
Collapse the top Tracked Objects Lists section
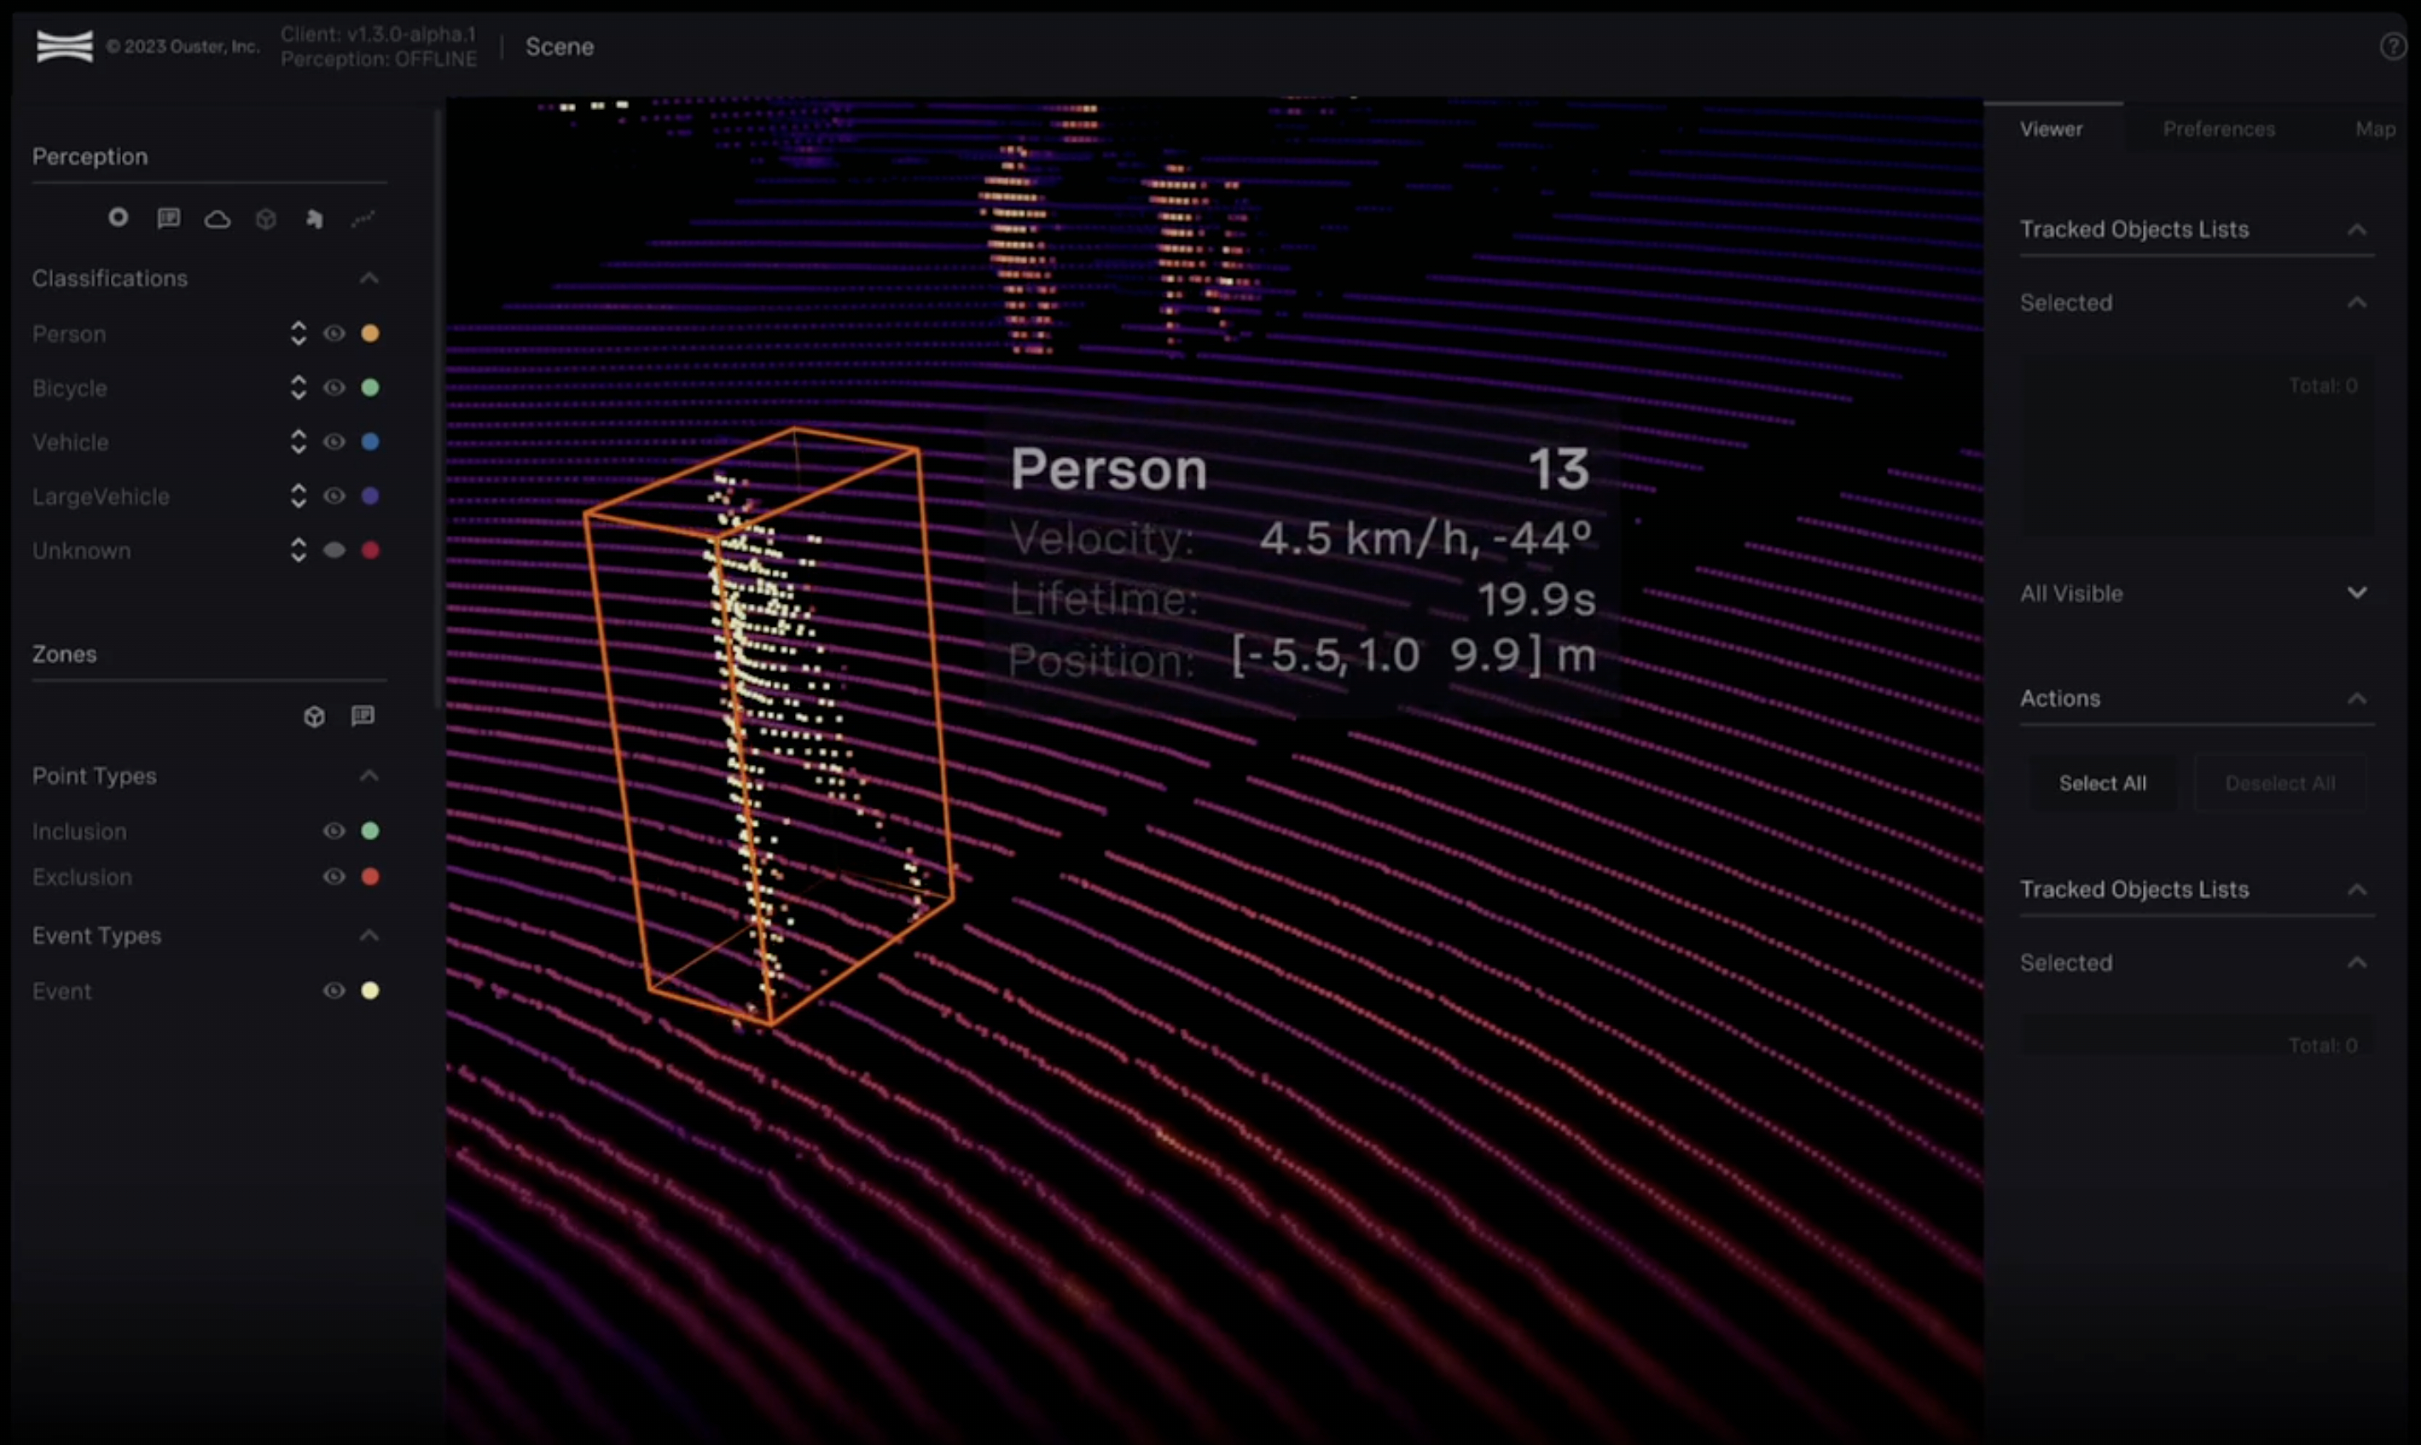tap(2357, 229)
